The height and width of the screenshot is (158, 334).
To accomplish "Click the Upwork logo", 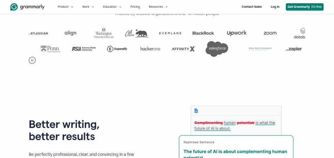I will [x=237, y=33].
